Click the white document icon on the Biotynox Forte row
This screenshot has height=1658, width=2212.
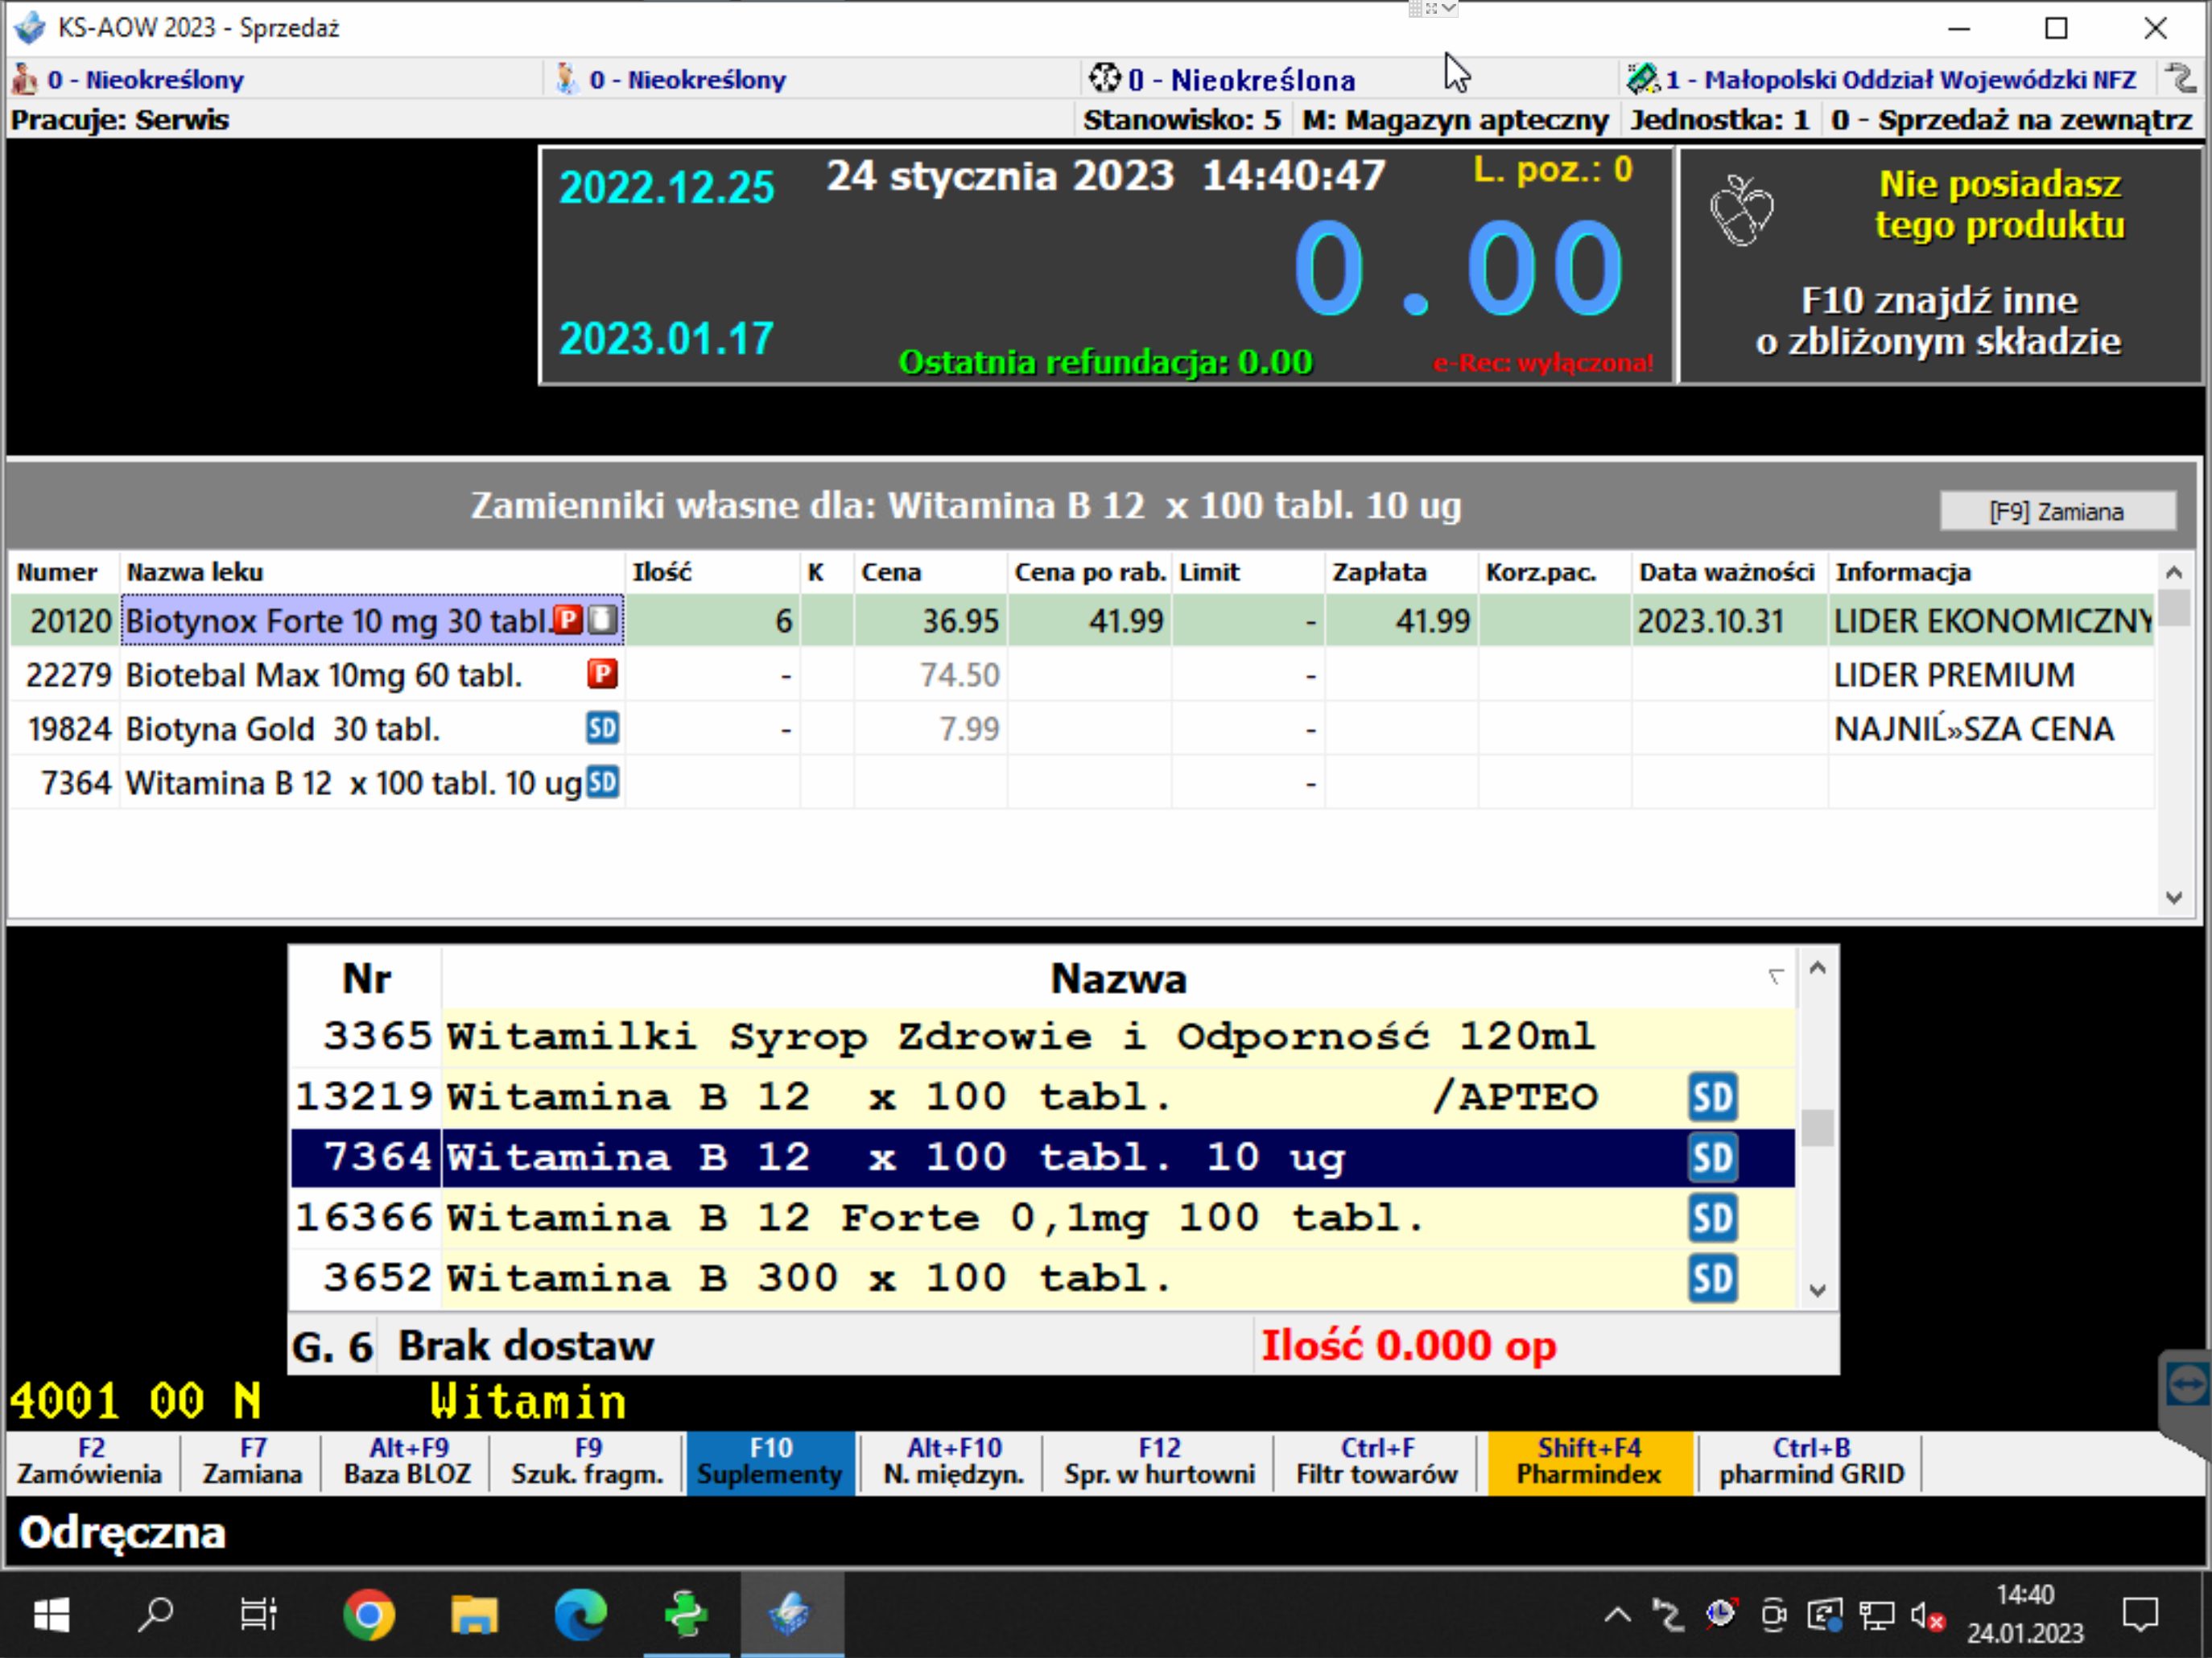coord(603,620)
